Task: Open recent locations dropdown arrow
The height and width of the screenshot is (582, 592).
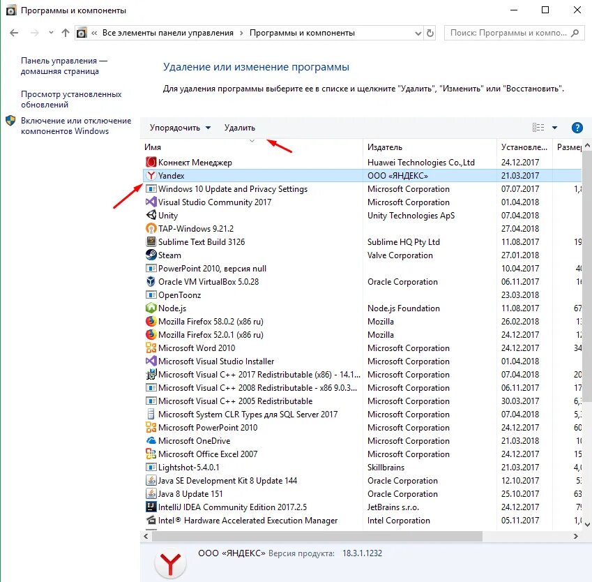Action: pos(51,33)
